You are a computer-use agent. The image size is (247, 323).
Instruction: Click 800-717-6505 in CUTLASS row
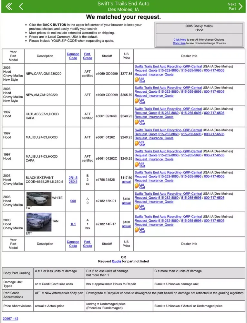pos(214,113)
